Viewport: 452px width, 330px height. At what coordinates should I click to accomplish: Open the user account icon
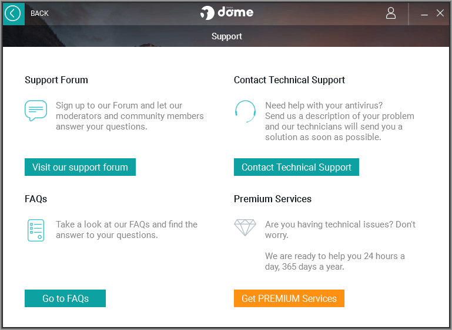click(x=391, y=13)
